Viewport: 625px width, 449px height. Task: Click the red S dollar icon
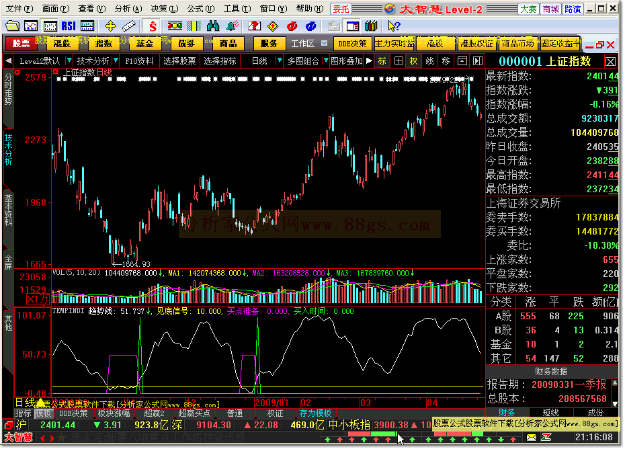pos(153,26)
